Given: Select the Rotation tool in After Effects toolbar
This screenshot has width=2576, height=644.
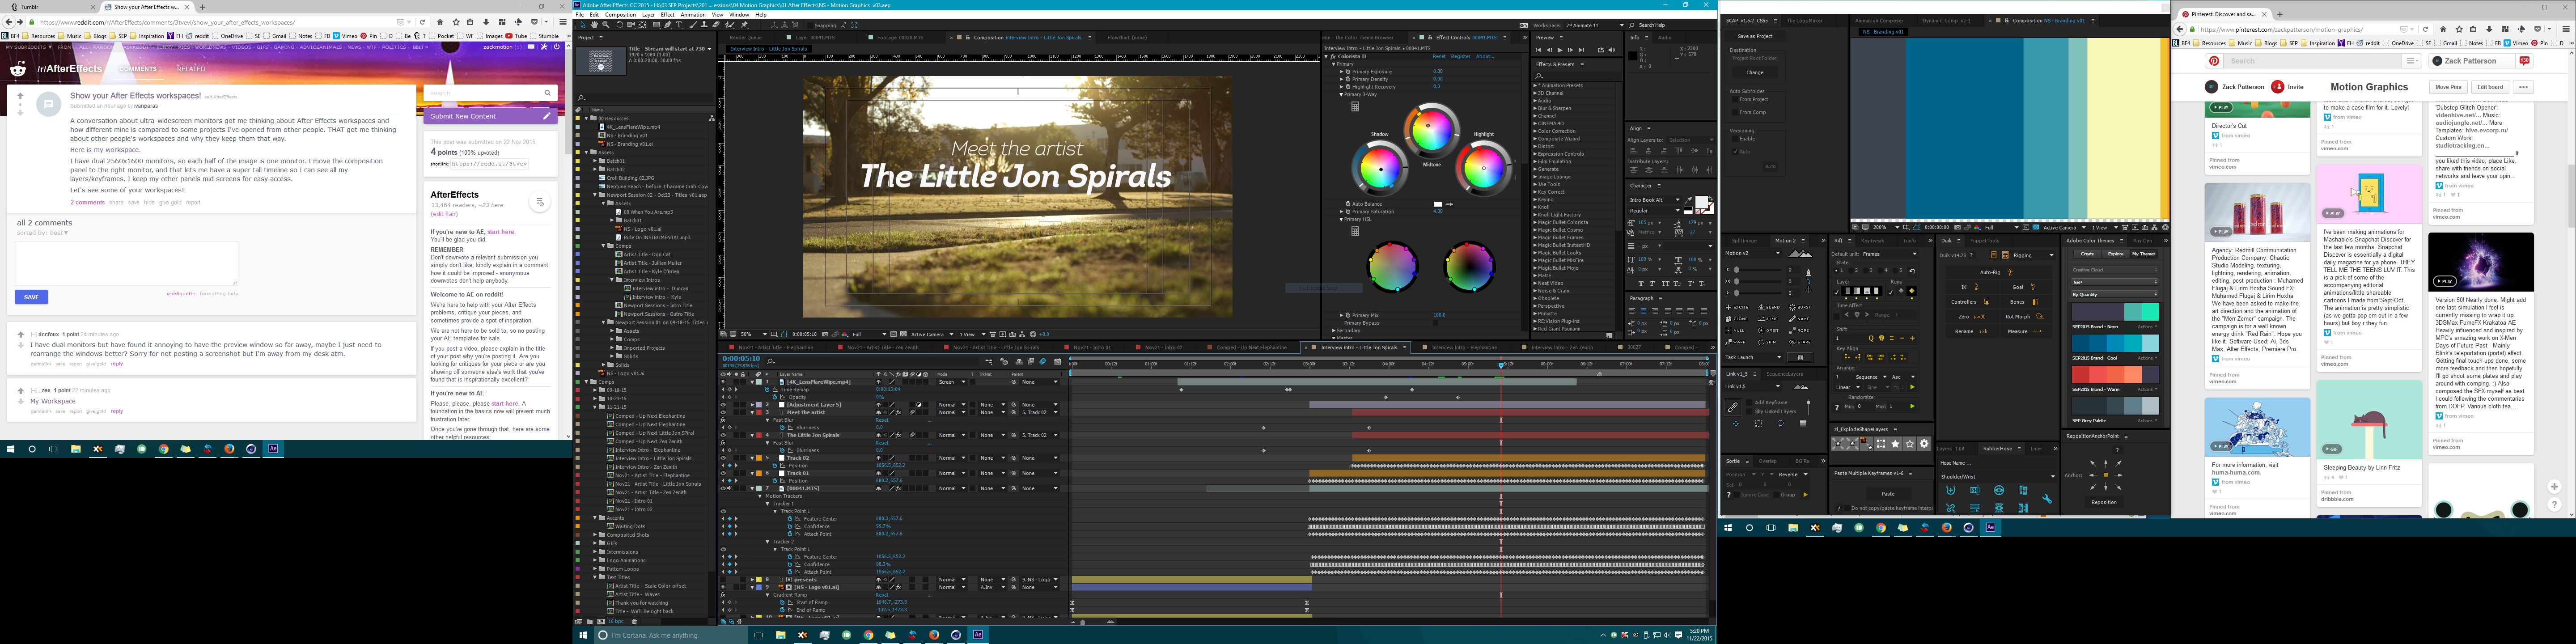Looking at the screenshot, I should pos(620,25).
